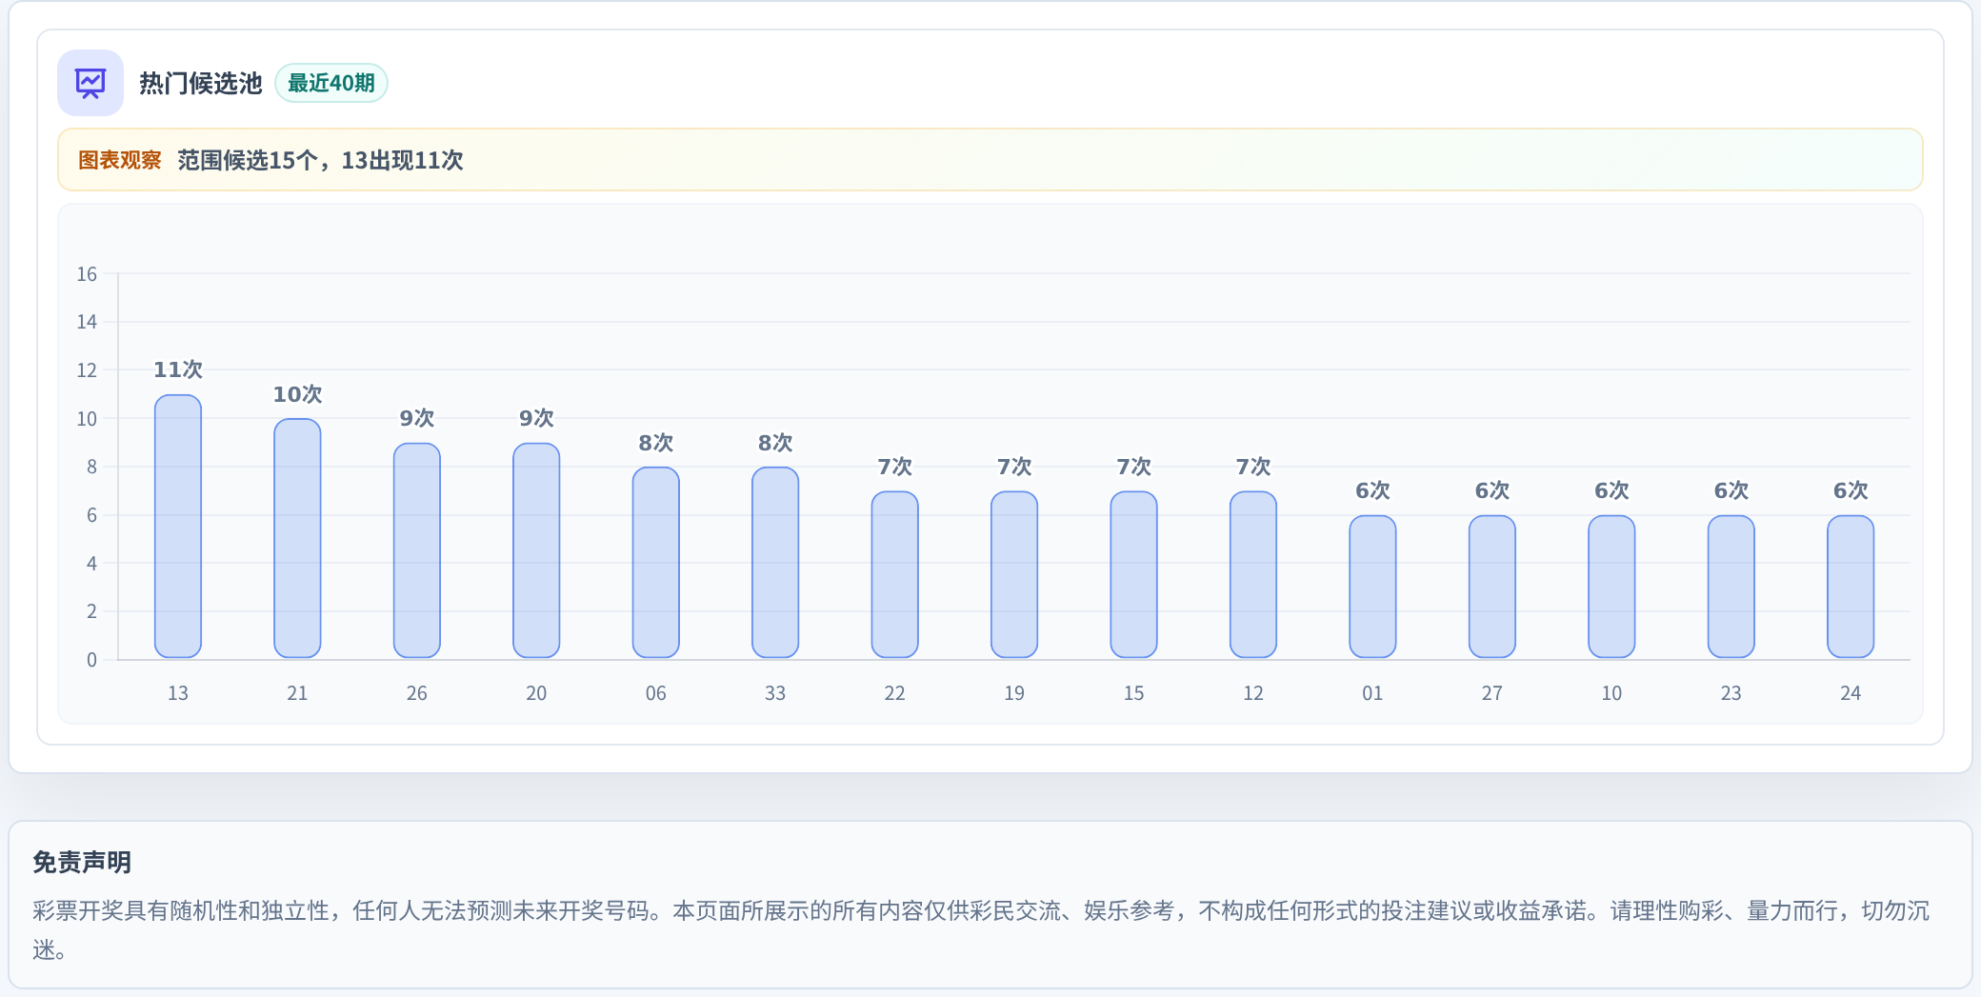Click x-axis label 06
Screen dimensions: 1981x997
(656, 693)
